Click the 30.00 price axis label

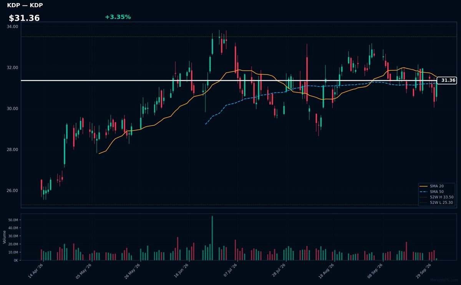12,109
